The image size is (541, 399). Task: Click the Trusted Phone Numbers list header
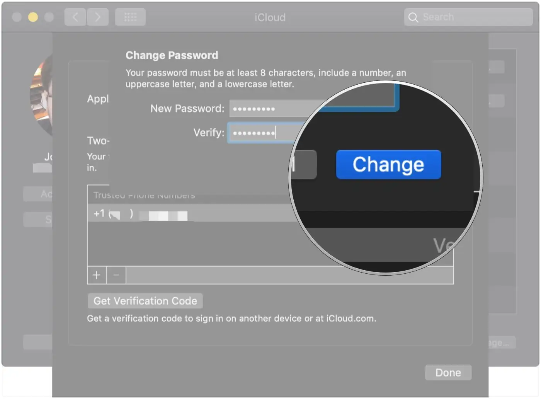(144, 195)
